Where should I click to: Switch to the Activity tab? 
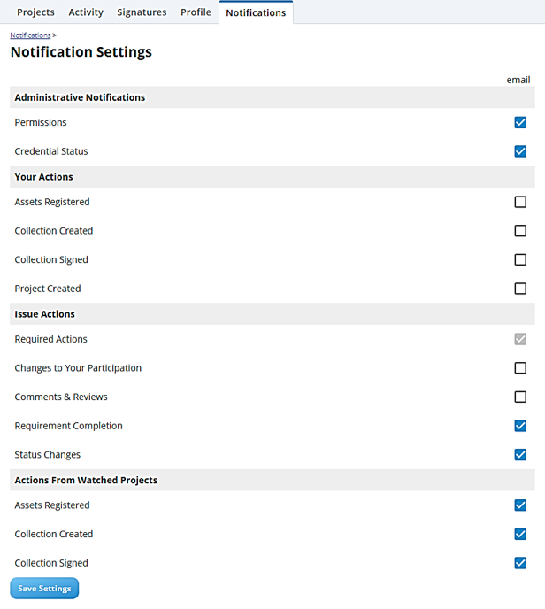click(86, 12)
